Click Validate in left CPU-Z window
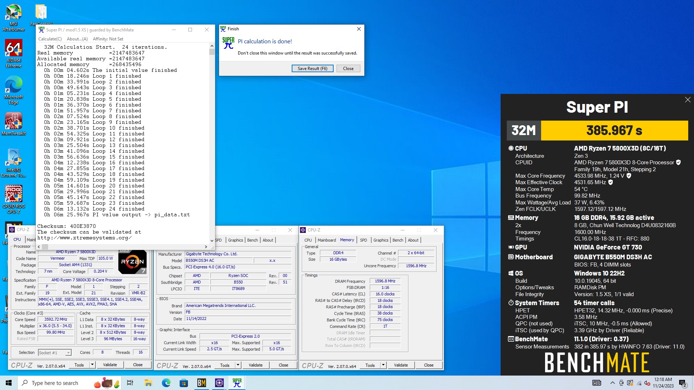 (110, 365)
